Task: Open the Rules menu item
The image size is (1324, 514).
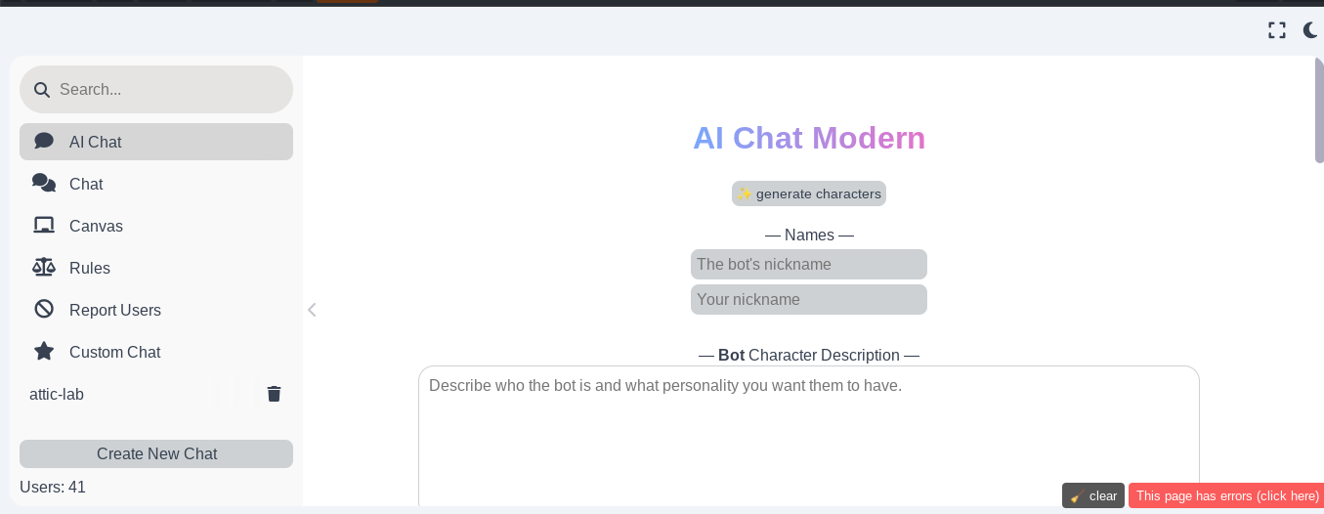Action: point(156,268)
